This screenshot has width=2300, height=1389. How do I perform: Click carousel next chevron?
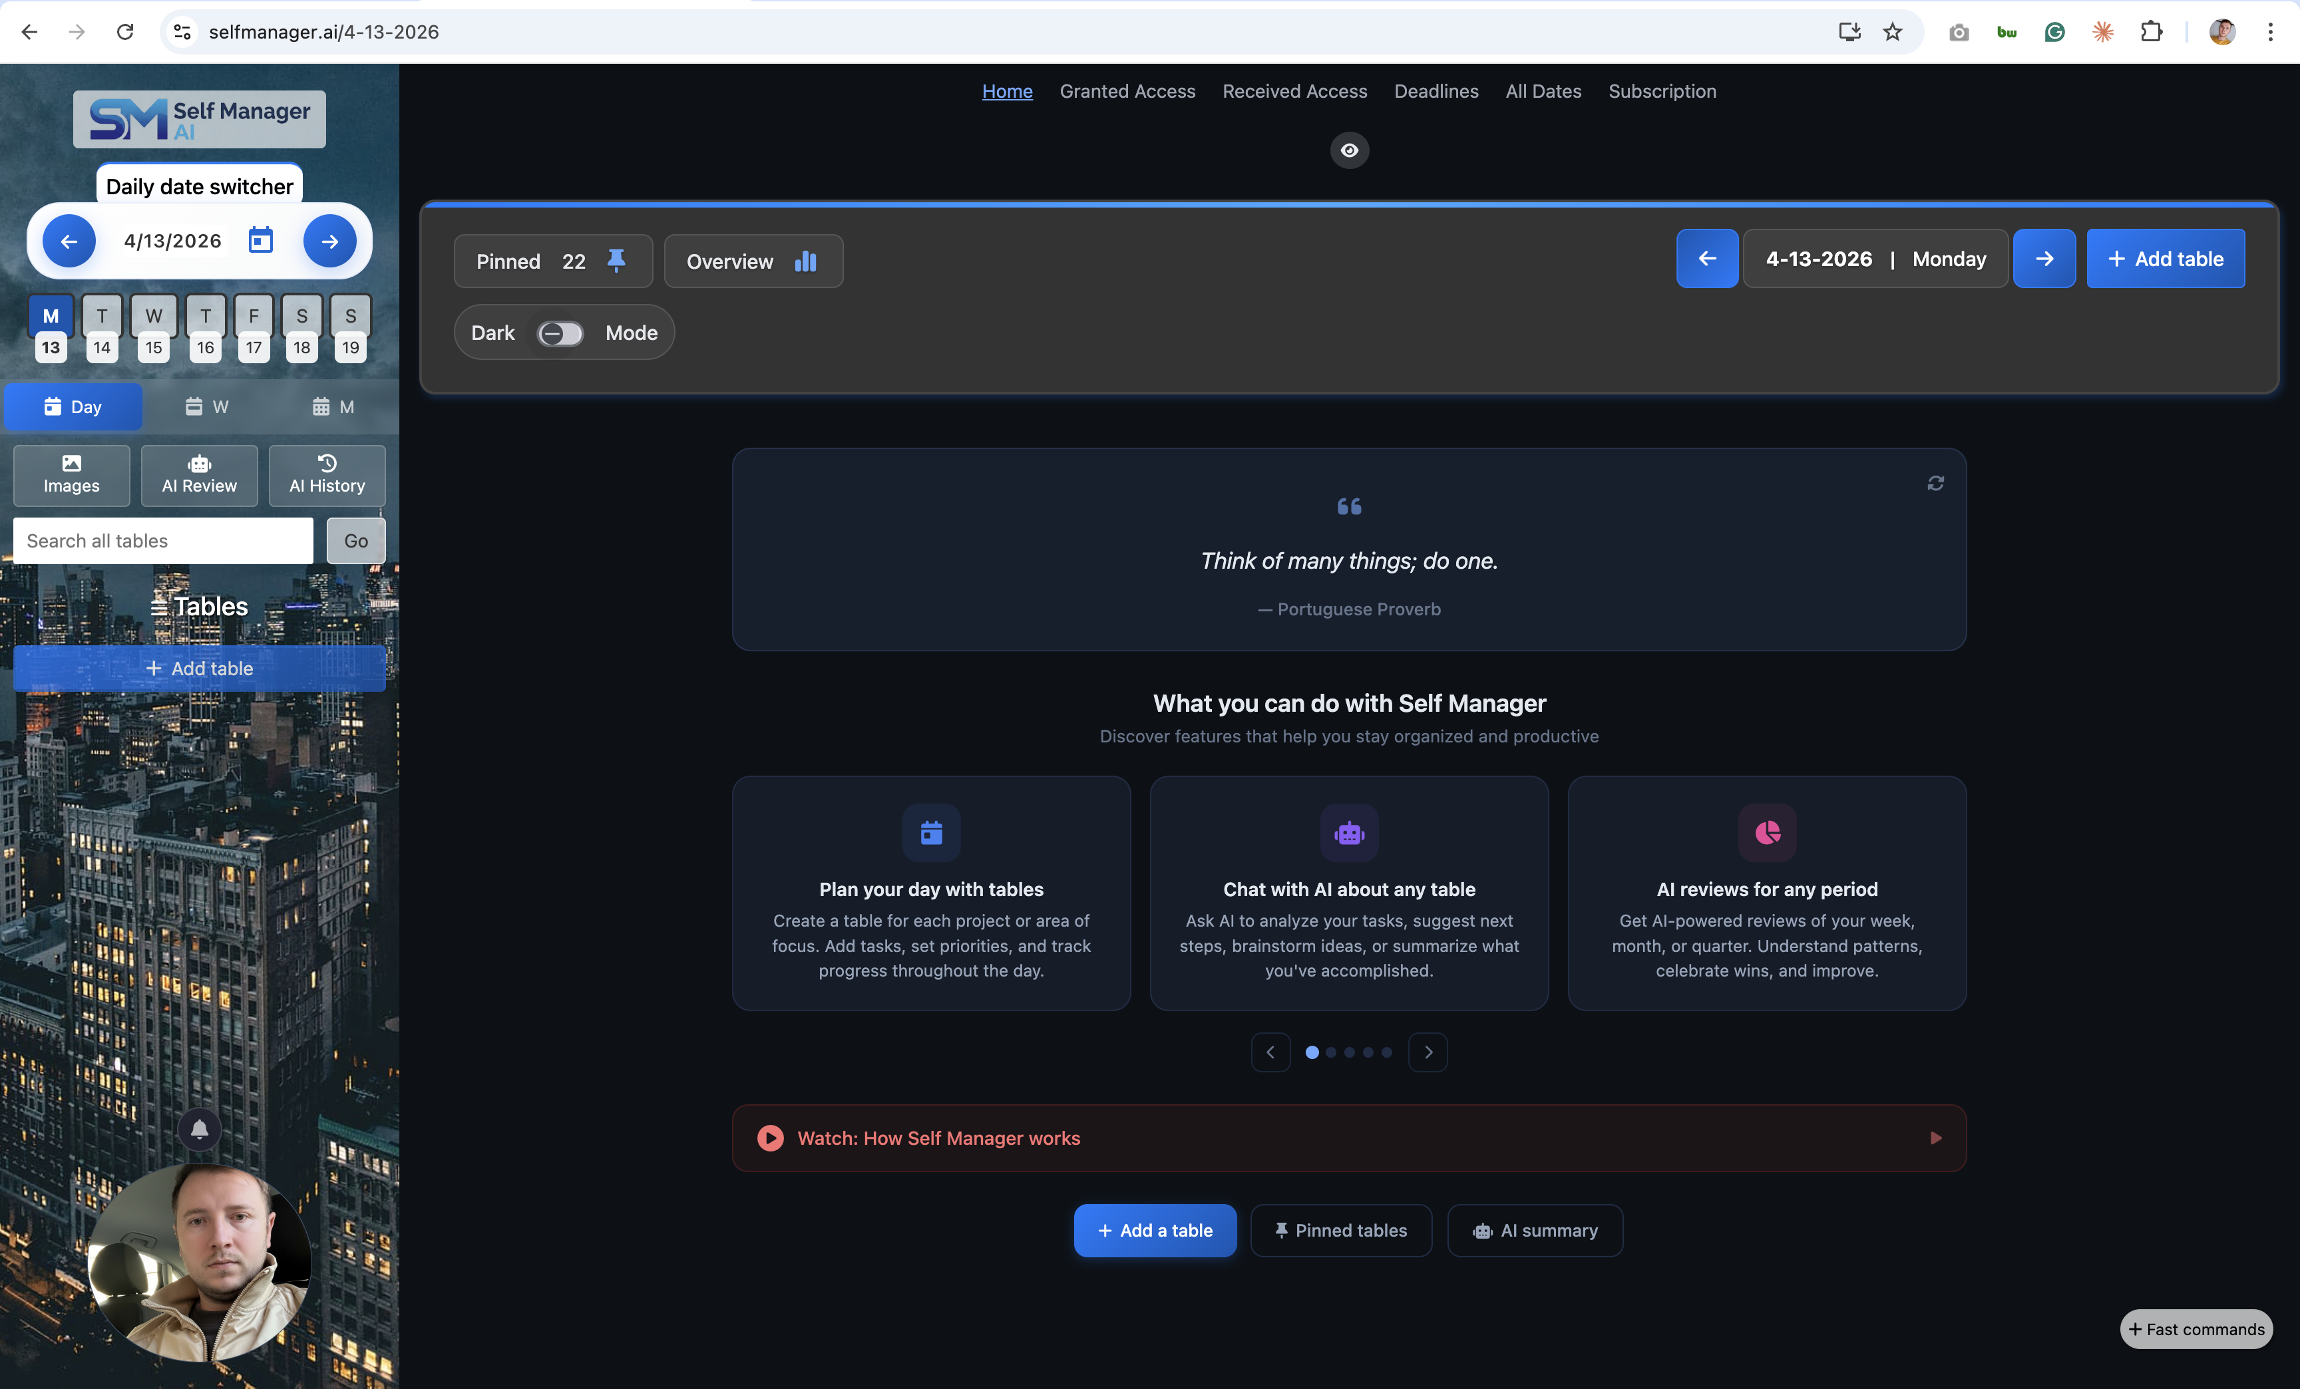[x=1428, y=1051]
